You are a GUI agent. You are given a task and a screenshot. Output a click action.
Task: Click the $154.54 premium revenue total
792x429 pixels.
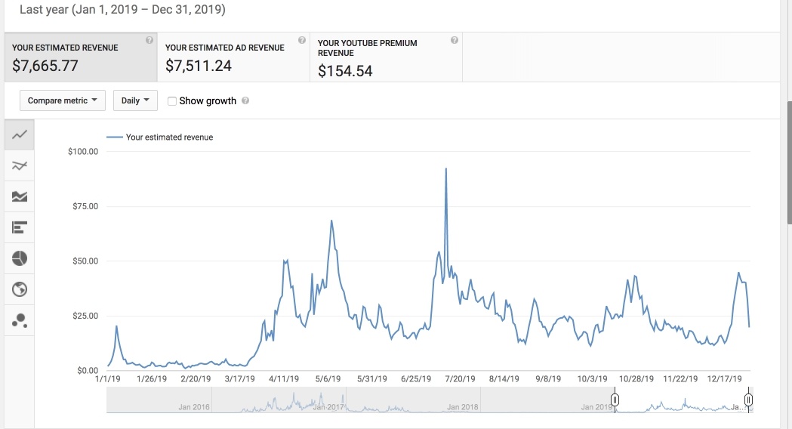(x=345, y=71)
